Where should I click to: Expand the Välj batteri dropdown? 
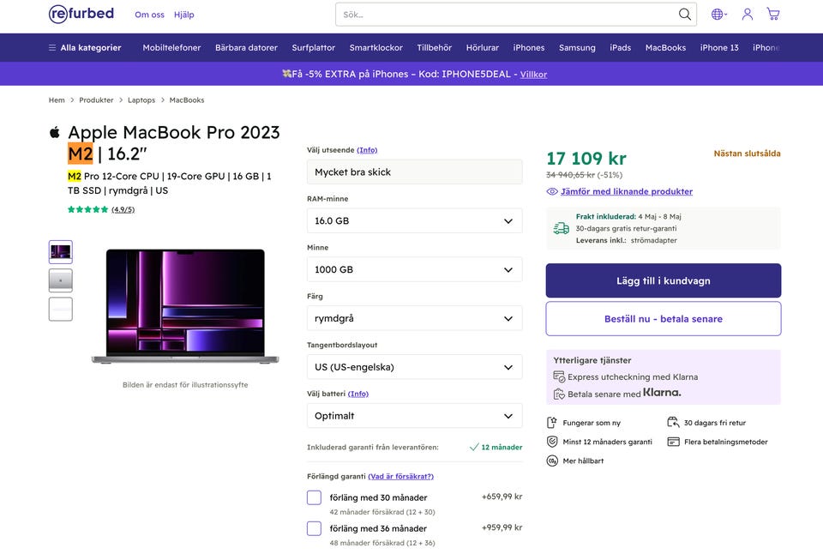414,416
